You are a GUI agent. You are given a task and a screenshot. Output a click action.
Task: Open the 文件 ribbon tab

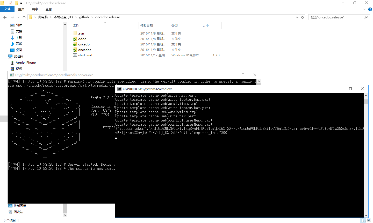tap(7, 9)
